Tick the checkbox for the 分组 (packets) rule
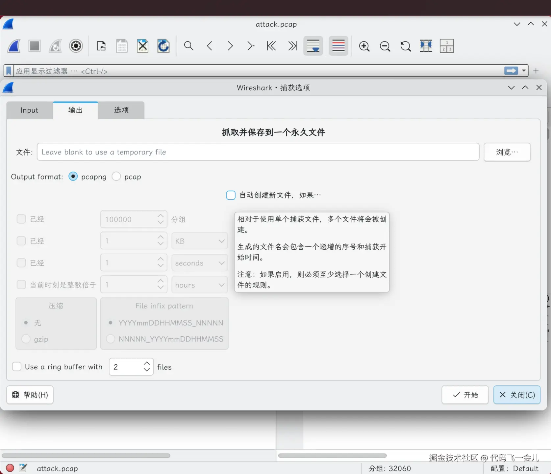This screenshot has height=474, width=551. [x=21, y=219]
